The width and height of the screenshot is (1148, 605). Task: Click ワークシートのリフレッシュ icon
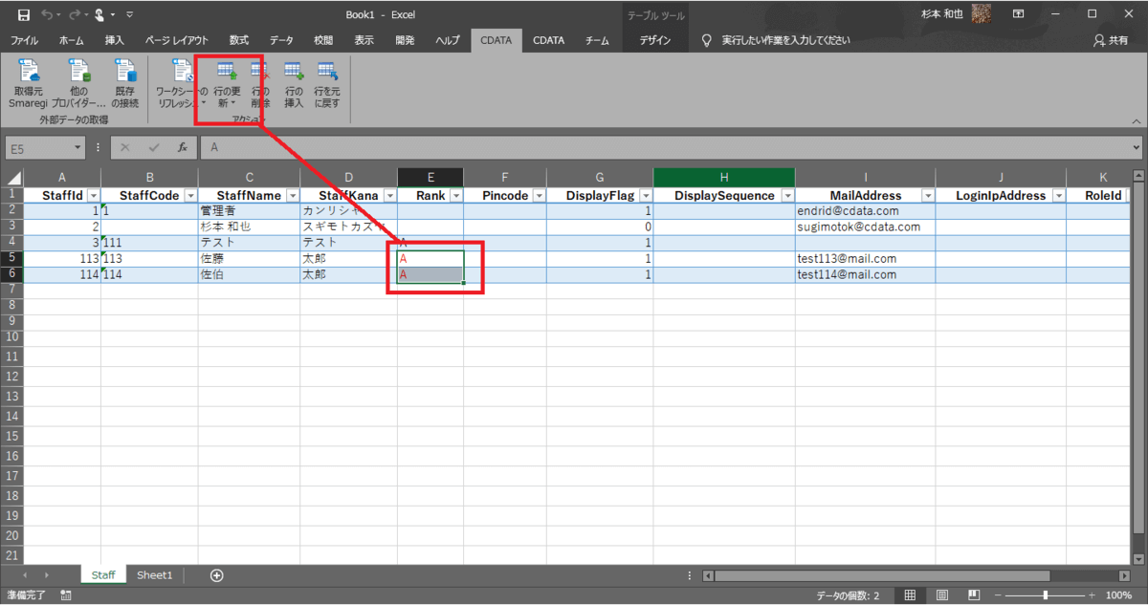pyautogui.click(x=181, y=83)
